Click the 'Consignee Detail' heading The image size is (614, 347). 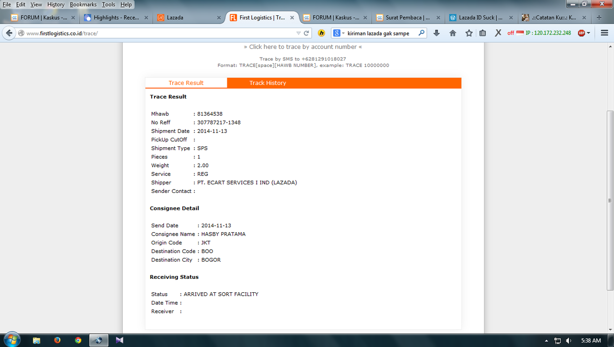(x=174, y=208)
